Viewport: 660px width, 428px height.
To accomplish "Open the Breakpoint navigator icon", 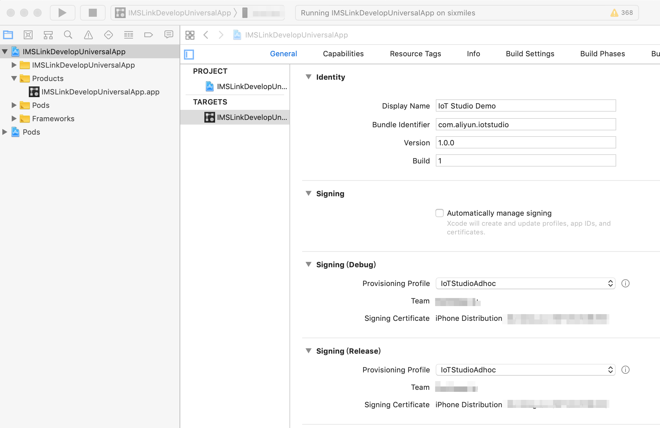I will [x=148, y=35].
